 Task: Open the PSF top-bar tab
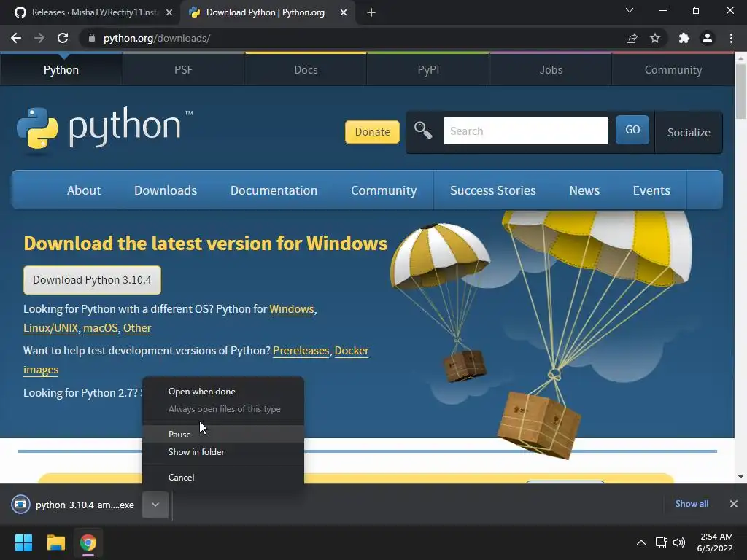[183, 69]
